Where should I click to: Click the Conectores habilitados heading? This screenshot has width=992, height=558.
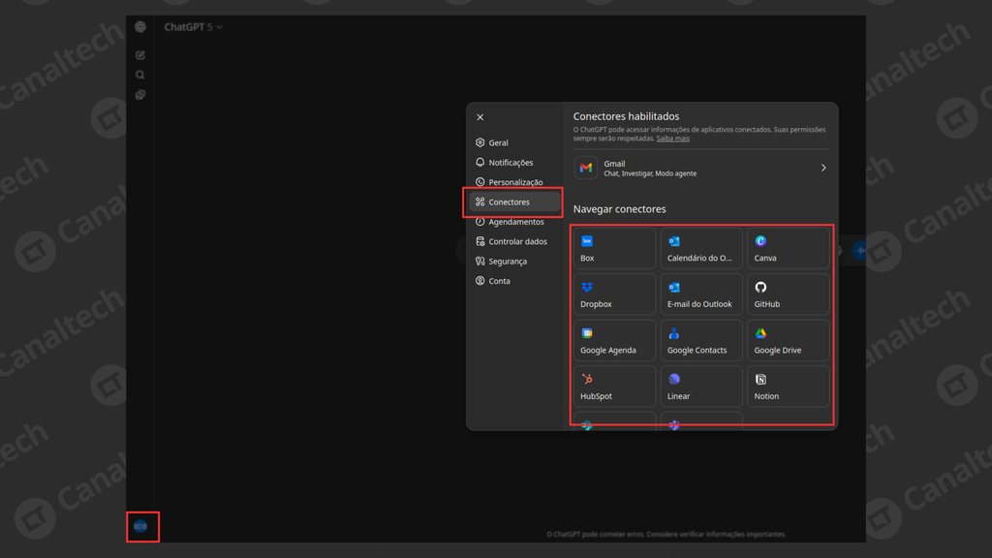pos(627,116)
